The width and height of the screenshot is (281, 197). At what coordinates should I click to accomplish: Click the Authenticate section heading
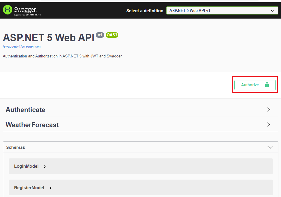tap(26, 110)
